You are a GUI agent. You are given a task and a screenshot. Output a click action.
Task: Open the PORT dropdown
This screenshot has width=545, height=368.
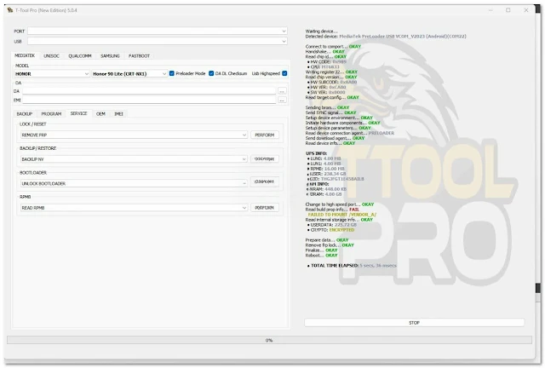(158, 31)
